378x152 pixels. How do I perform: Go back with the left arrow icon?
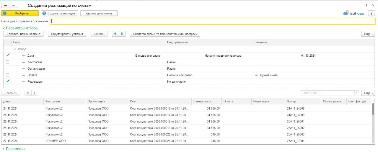pyautogui.click(x=6, y=5)
